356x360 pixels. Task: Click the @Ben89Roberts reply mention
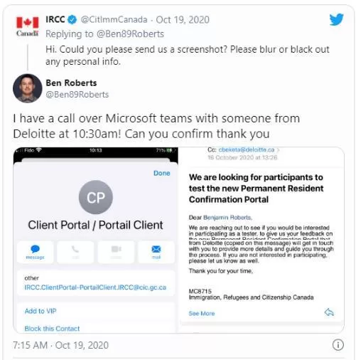(130, 34)
